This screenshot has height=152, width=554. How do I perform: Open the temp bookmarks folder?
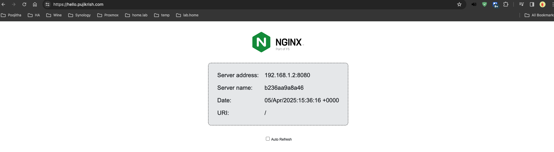162,15
